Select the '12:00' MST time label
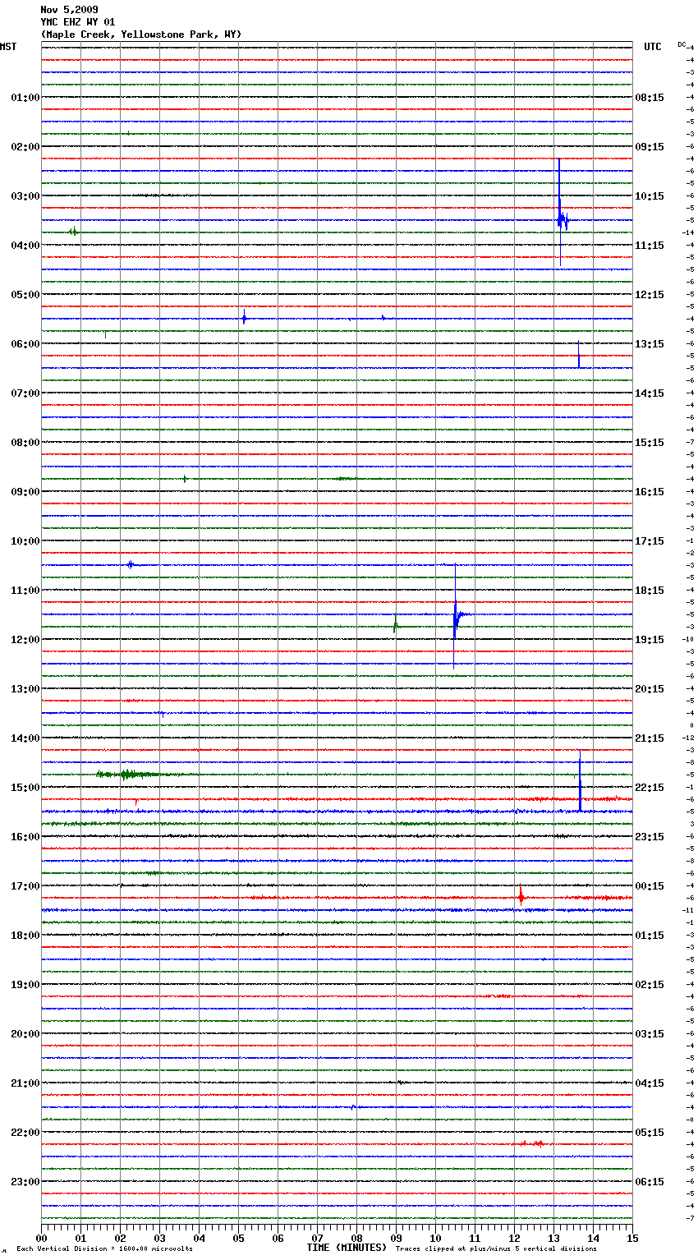This screenshot has height=1260, width=698. pos(25,640)
